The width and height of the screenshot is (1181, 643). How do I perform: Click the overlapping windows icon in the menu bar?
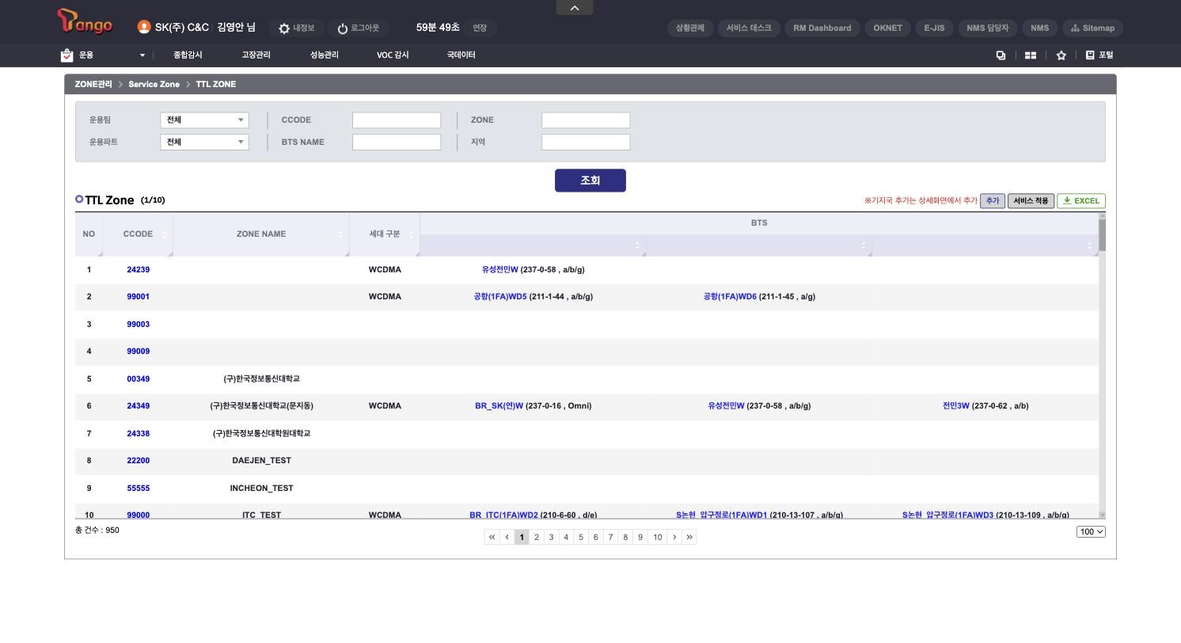tap(1001, 55)
